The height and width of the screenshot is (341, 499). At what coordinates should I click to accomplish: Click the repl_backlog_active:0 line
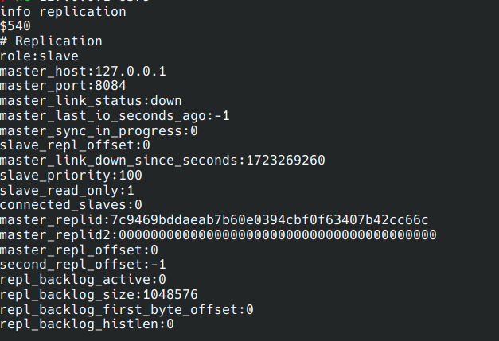[x=83, y=279]
